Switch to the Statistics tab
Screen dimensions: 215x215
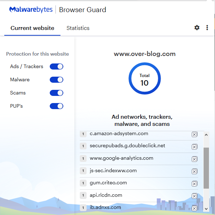(x=78, y=28)
